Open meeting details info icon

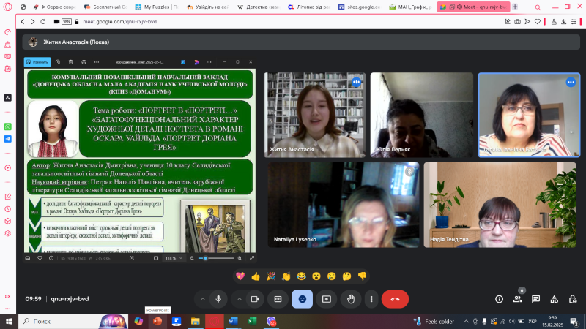pyautogui.click(x=499, y=298)
